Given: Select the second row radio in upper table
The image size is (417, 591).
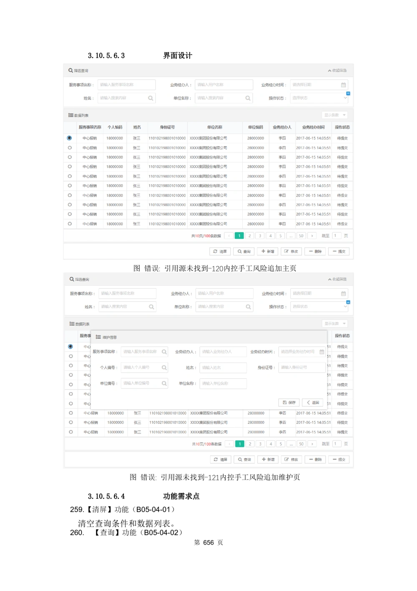Looking at the screenshot, I should (69, 148).
